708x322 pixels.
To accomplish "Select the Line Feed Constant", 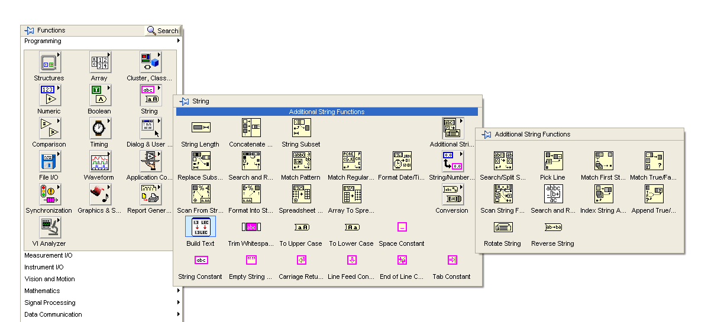I will pos(352,260).
